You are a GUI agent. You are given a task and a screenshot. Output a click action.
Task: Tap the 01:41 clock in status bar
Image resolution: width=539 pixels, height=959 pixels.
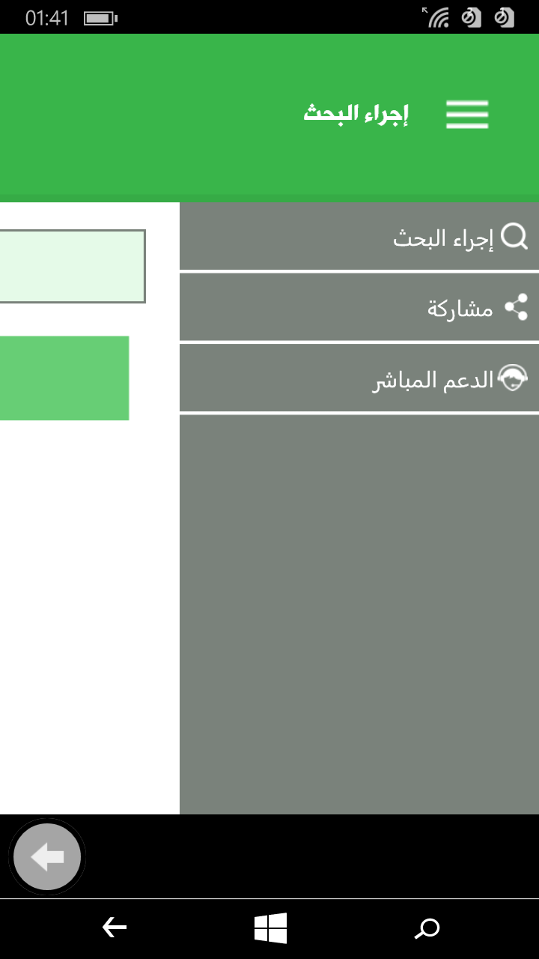[47, 18]
